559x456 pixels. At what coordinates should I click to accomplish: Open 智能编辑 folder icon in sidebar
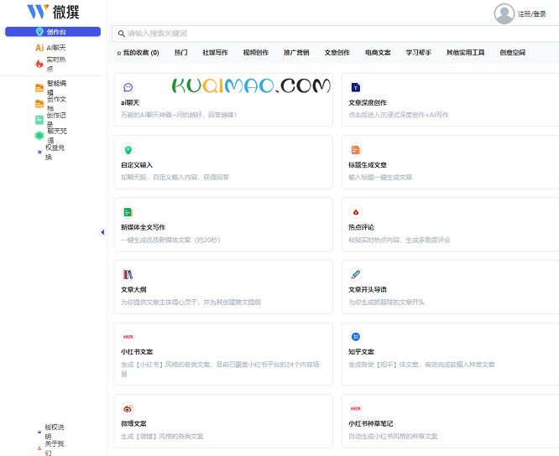pos(39,88)
